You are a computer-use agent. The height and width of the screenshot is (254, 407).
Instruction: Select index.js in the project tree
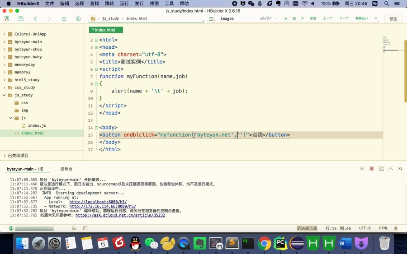(x=37, y=125)
